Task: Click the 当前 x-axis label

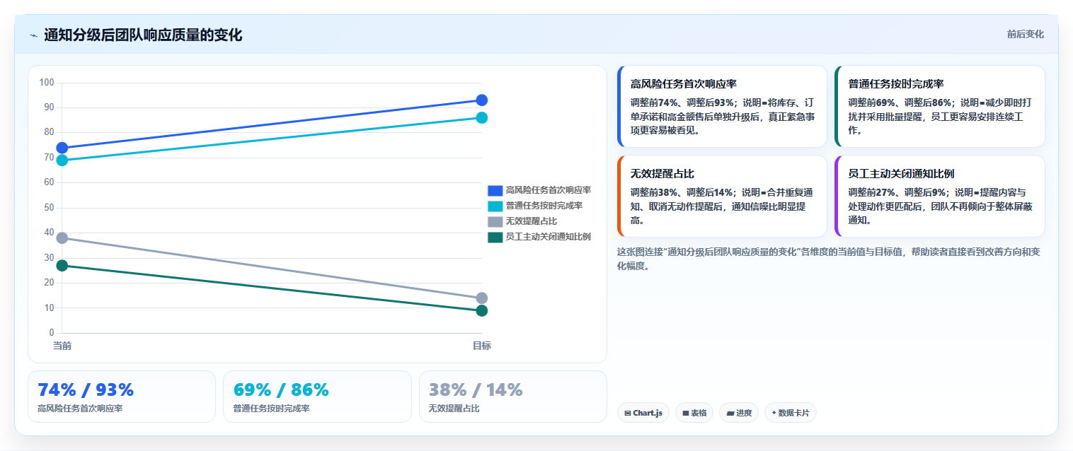Action: (x=62, y=346)
